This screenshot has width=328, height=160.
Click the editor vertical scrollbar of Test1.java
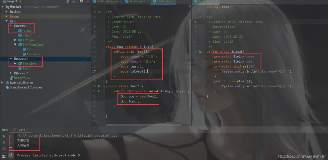point(190,63)
